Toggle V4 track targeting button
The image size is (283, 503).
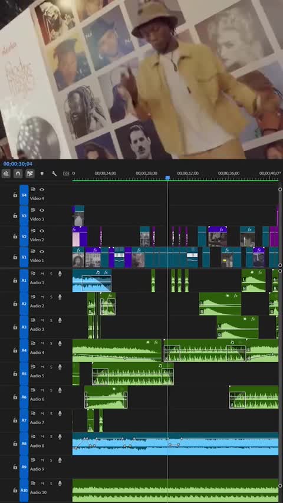pyautogui.click(x=24, y=195)
